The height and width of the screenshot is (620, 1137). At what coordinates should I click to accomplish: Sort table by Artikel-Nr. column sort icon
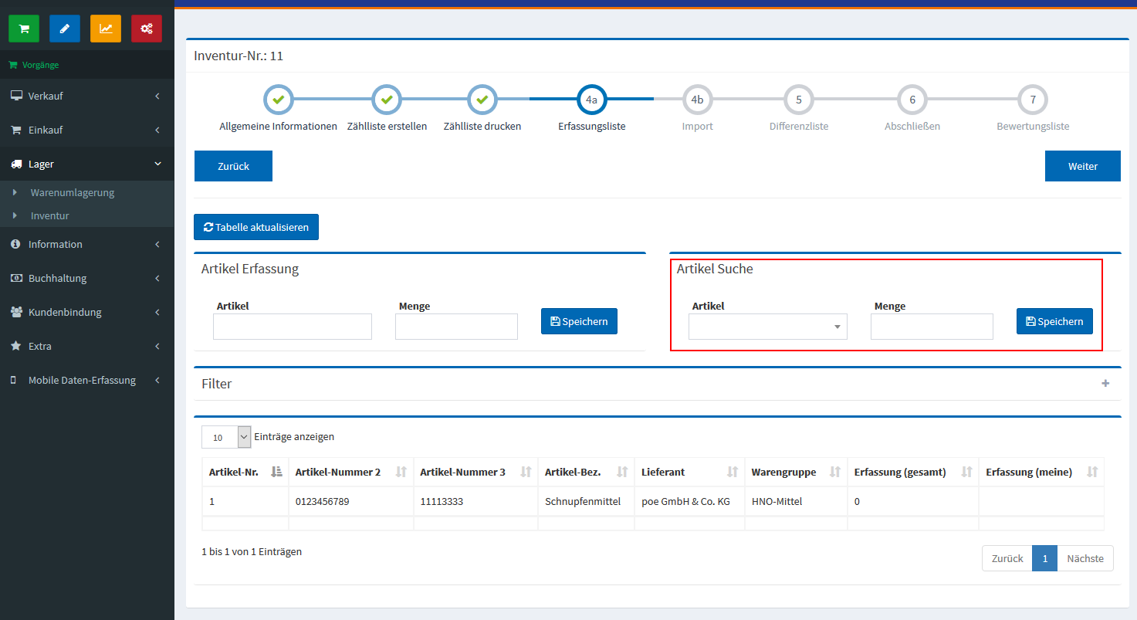(276, 472)
